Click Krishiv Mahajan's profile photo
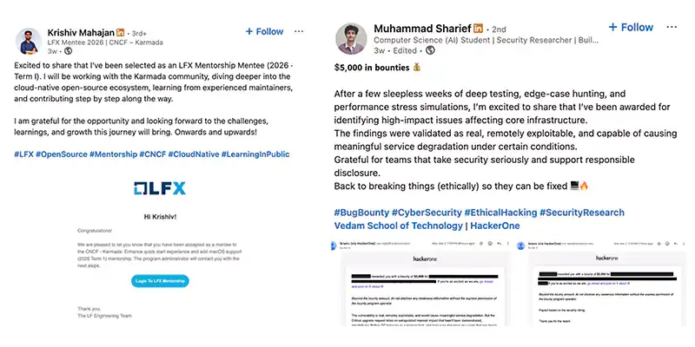The height and width of the screenshot is (347, 695). (31, 41)
